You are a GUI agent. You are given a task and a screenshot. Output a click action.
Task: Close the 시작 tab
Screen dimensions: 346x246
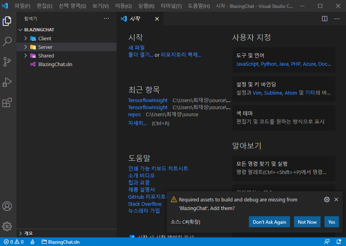pos(157,19)
